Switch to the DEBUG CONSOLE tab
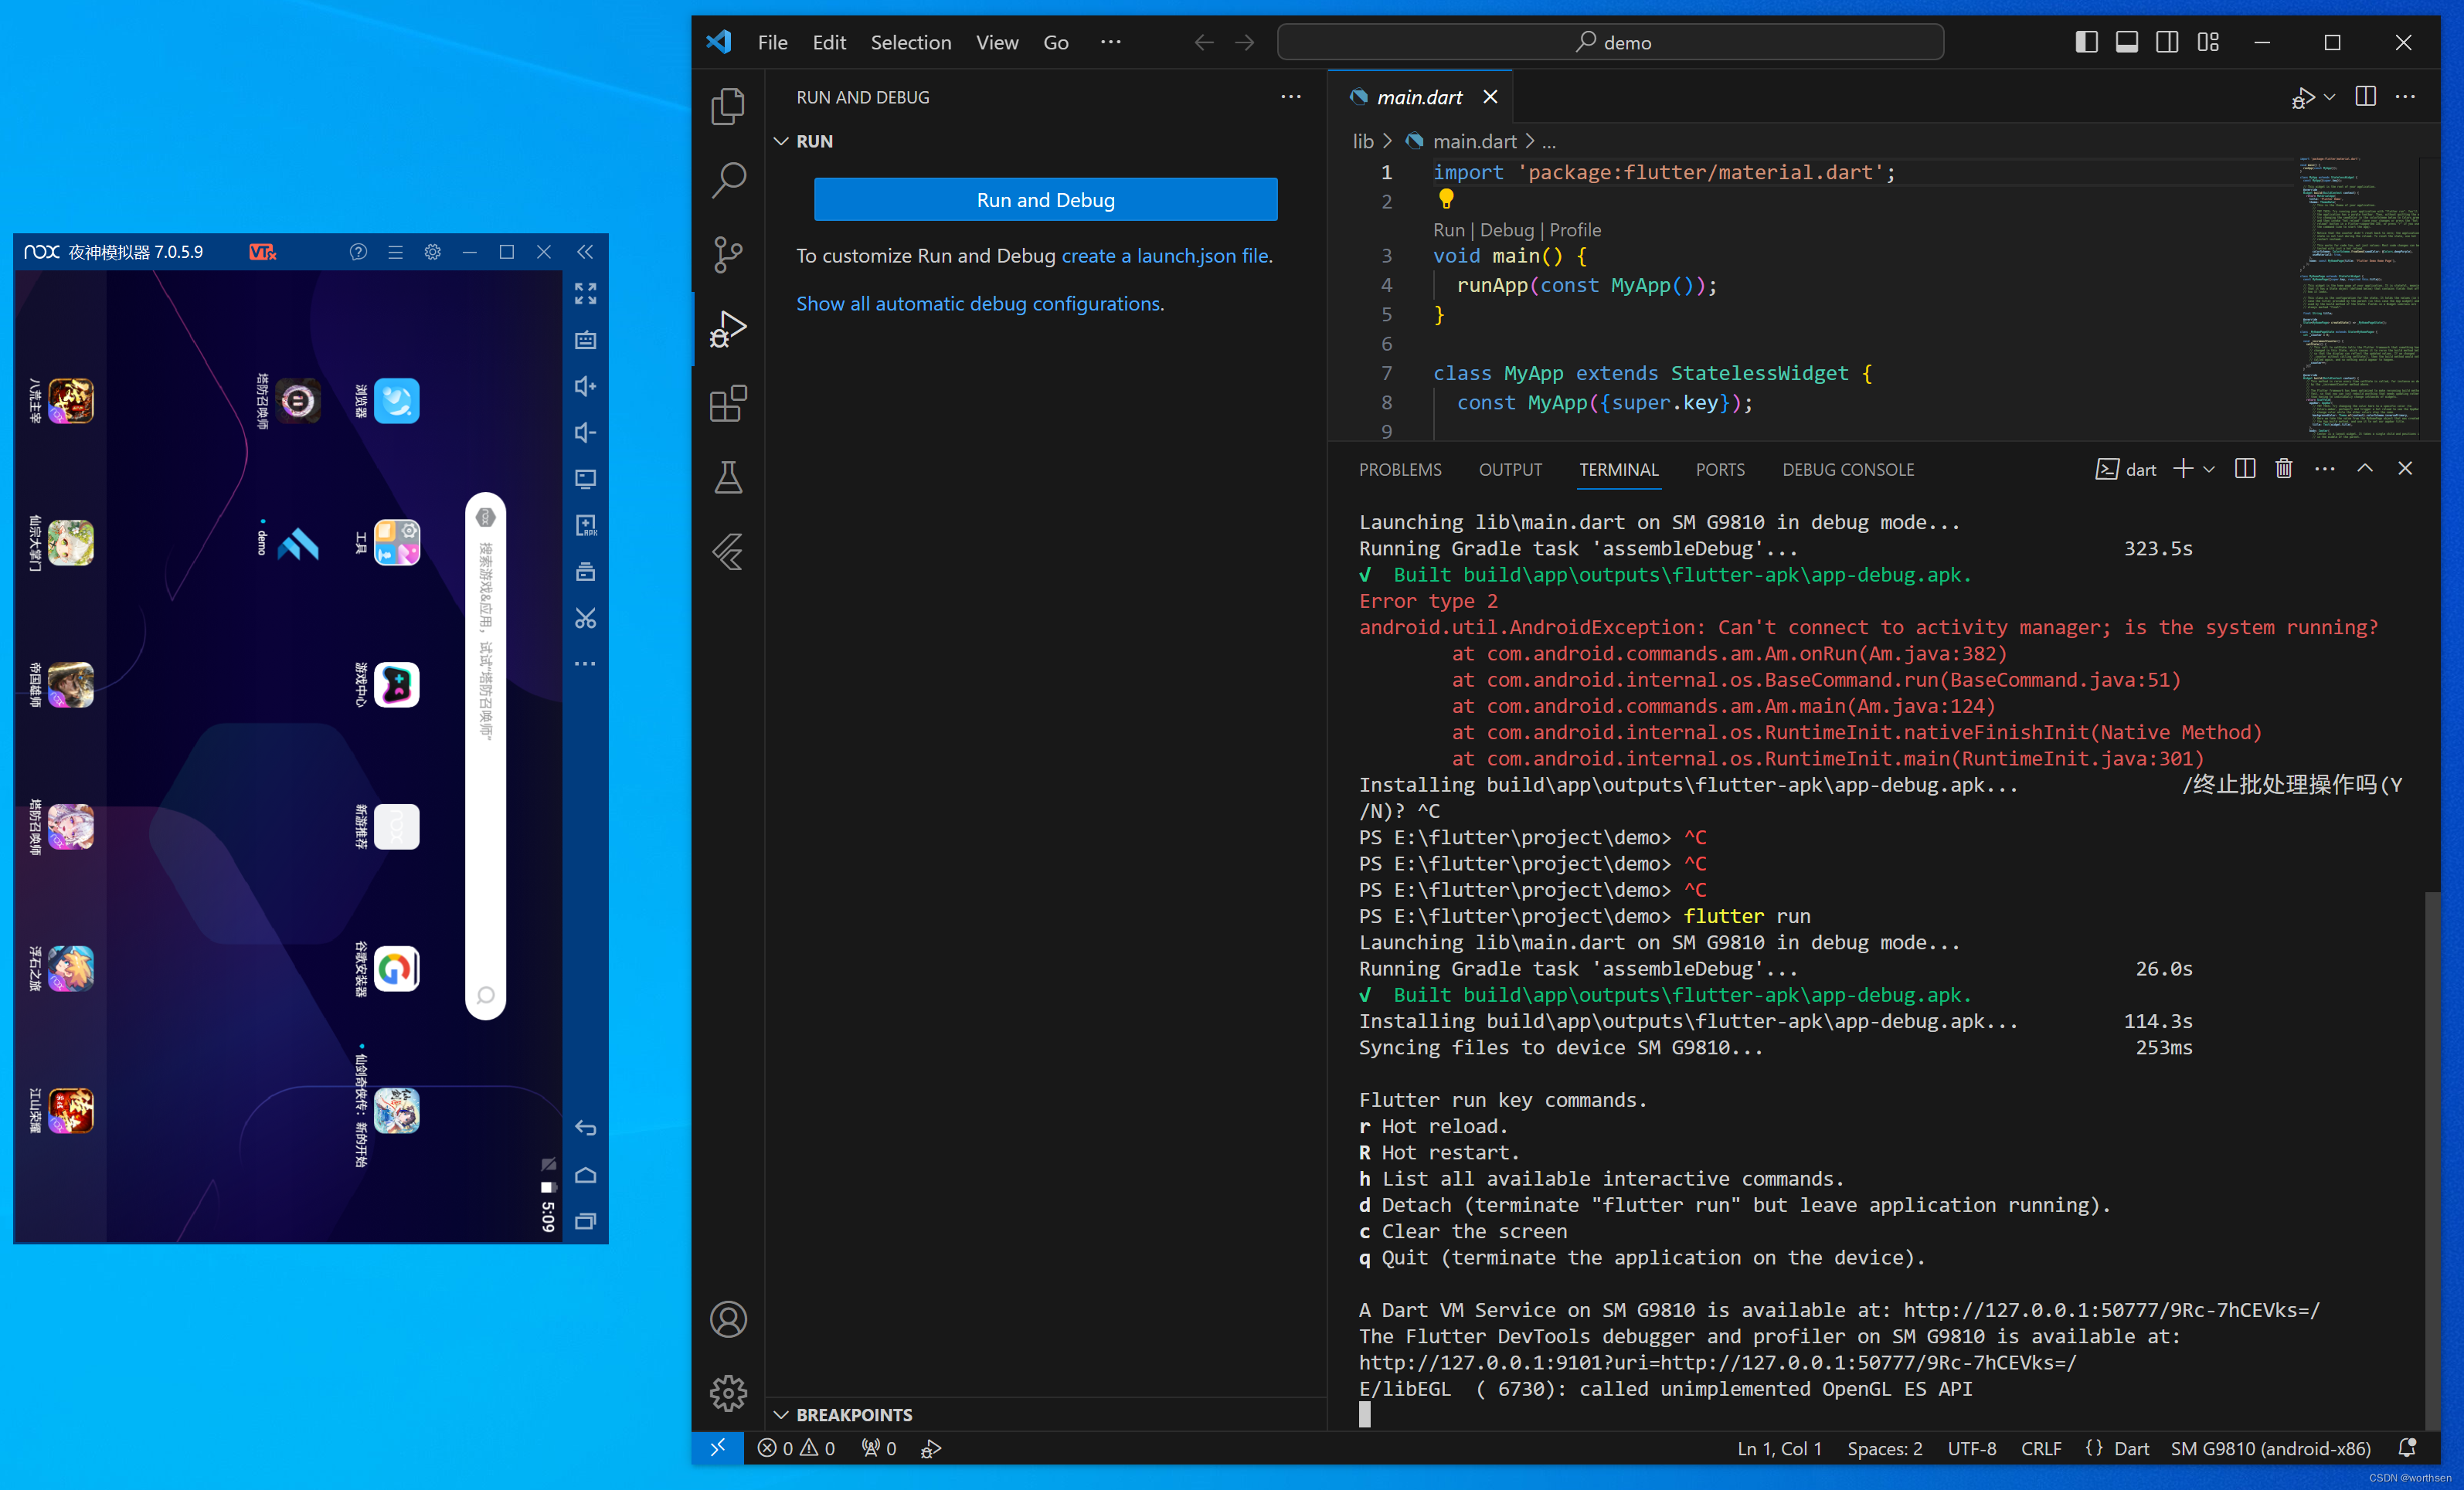The image size is (2464, 1490). coord(1847,469)
